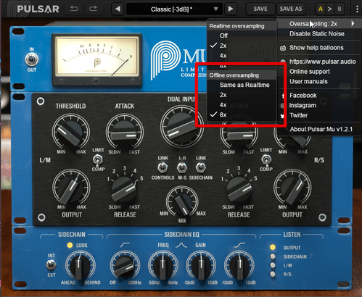Undo the last change with the undo arrow
Viewport: 362px width, 297px height.
(x=74, y=9)
